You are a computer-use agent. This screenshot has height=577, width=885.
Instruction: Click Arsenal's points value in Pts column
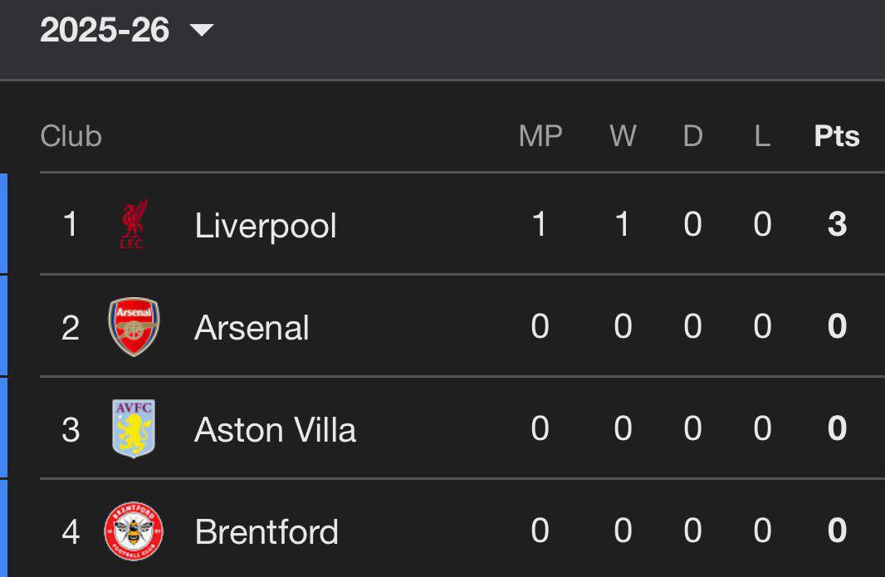tap(837, 326)
